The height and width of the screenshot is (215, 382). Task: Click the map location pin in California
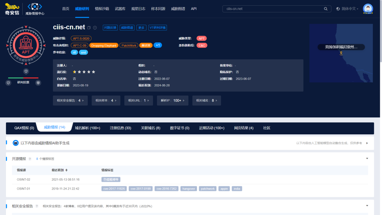point(341,53)
